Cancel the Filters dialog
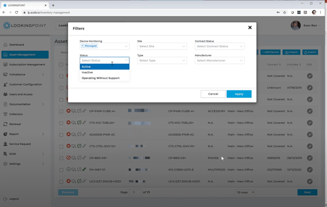Image resolution: width=327 pixels, height=207 pixels. coord(213,94)
